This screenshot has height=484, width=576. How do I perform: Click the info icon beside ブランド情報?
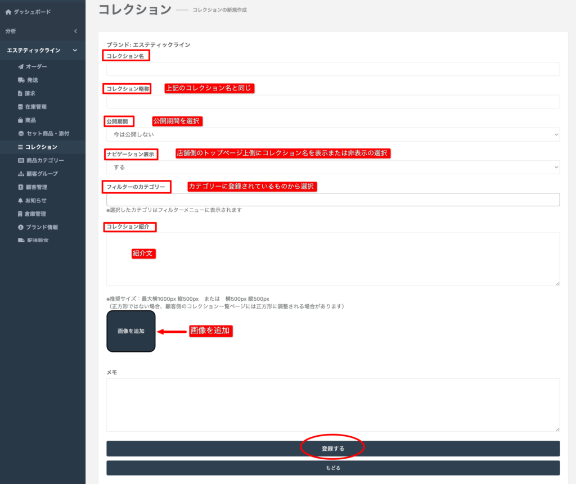21,228
